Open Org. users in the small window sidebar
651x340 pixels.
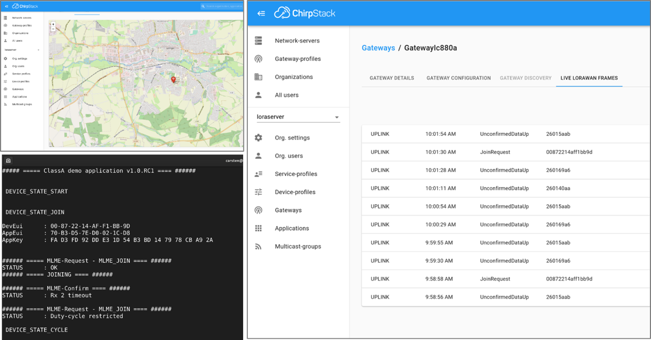pyautogui.click(x=18, y=66)
